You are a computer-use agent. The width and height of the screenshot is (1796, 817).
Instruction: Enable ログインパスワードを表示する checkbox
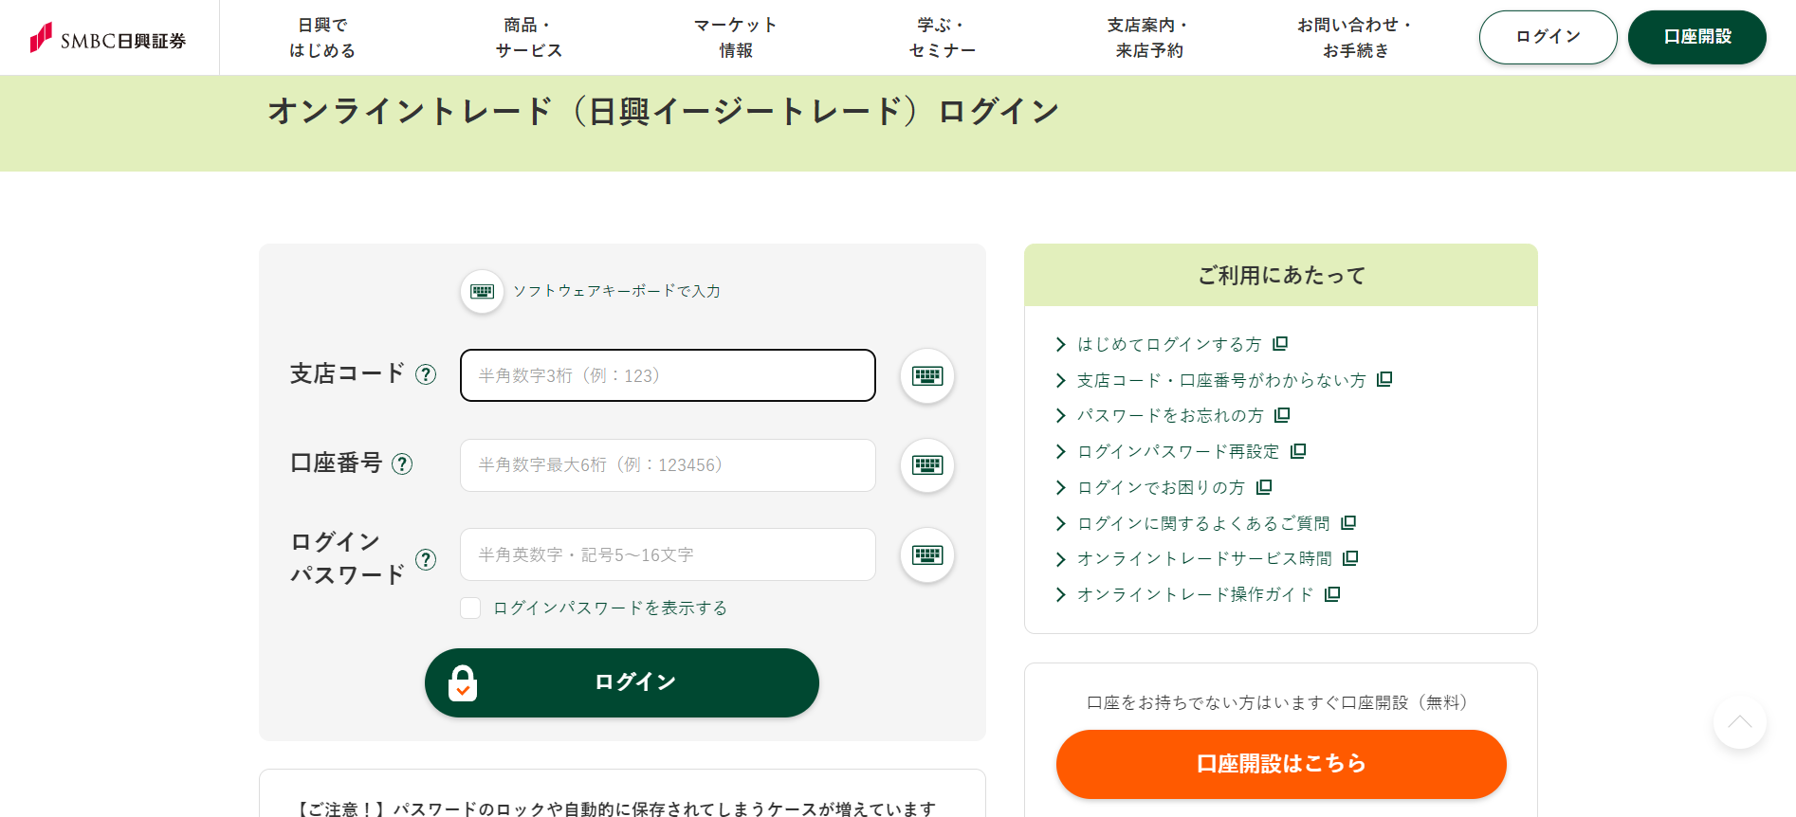point(470,608)
